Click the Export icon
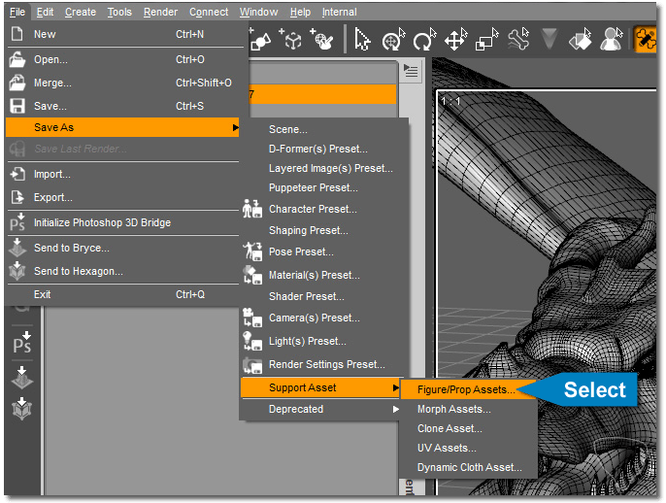 [x=17, y=197]
